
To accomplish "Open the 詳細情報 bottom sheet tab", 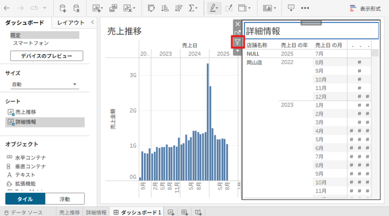I will coord(96,213).
